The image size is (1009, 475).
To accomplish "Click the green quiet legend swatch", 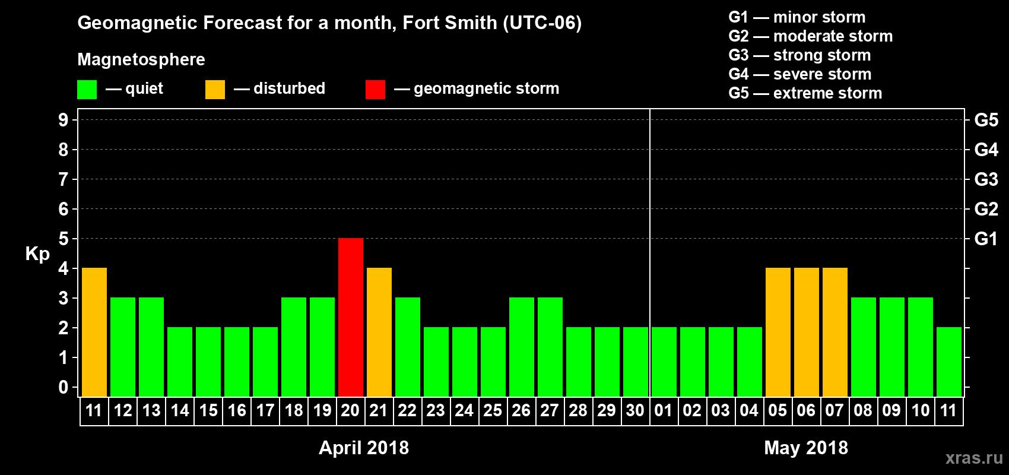I will (87, 90).
